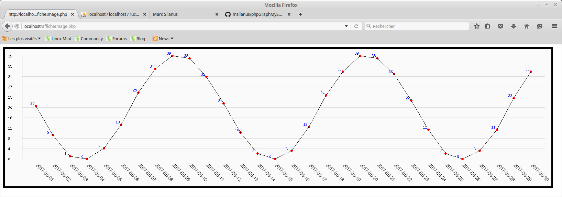Screen dimensions: 562x197
Task: Expand Les plus visités bookmarks folder
Action: coord(21,39)
